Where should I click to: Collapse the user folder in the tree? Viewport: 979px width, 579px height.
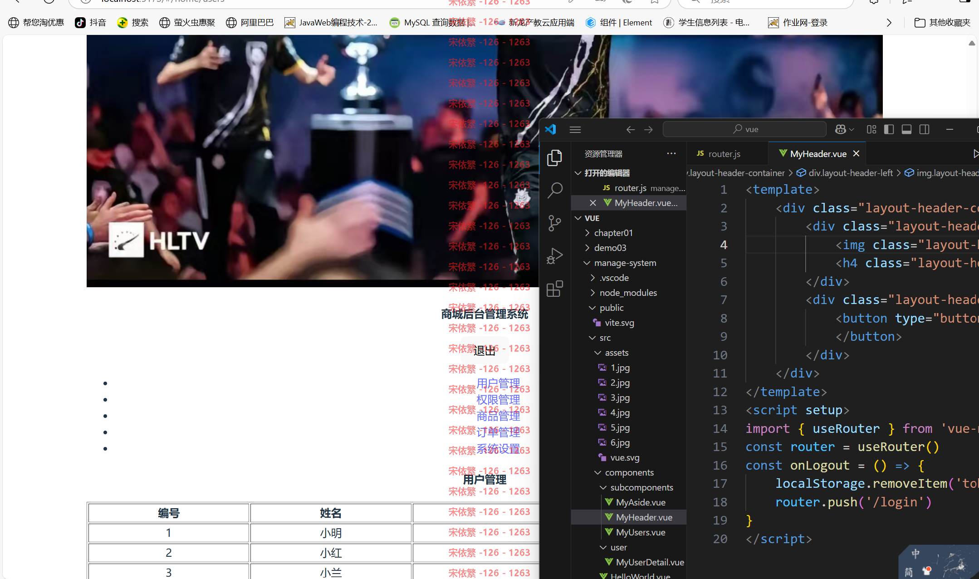coord(618,547)
